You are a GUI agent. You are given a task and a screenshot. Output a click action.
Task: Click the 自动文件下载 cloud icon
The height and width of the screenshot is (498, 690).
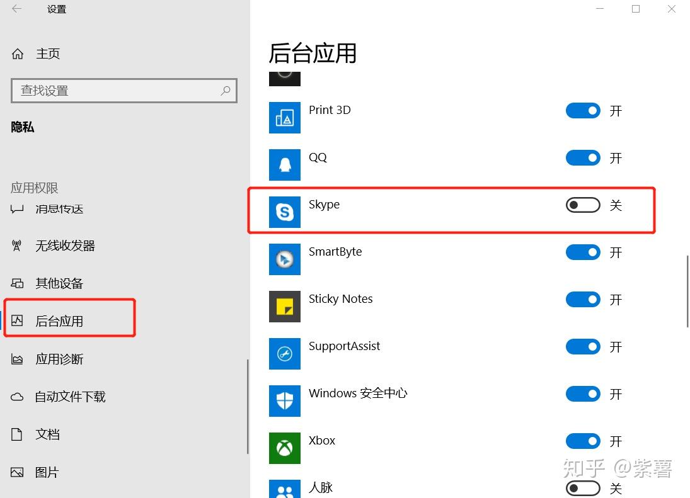click(17, 397)
